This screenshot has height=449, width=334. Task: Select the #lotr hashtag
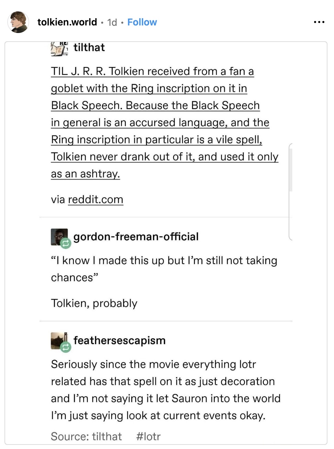pyautogui.click(x=148, y=436)
